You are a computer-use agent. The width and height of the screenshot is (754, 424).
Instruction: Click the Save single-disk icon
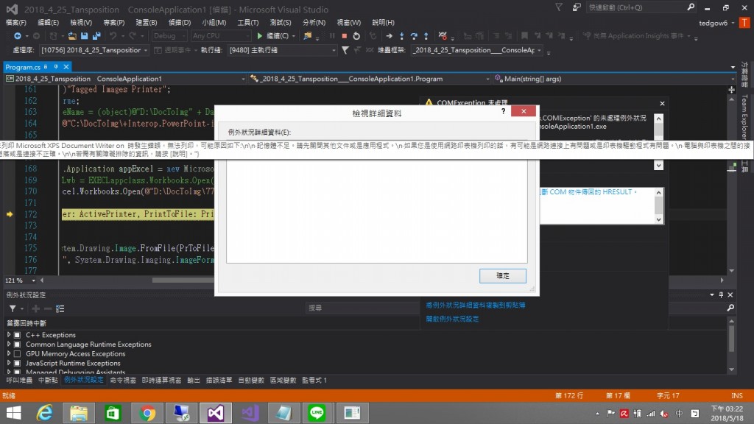84,36
